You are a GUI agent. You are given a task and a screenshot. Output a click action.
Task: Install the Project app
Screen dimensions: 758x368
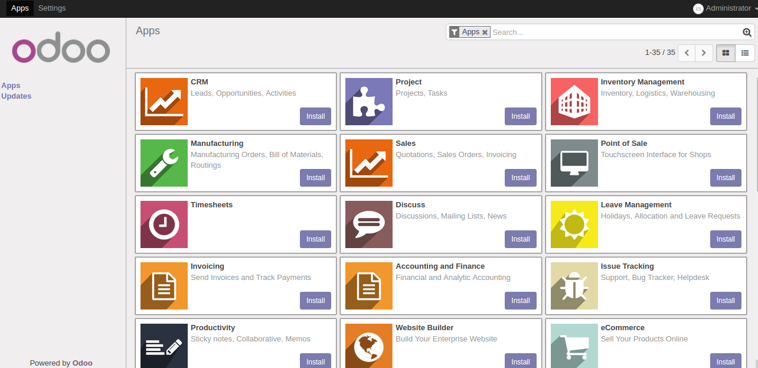[x=521, y=116]
